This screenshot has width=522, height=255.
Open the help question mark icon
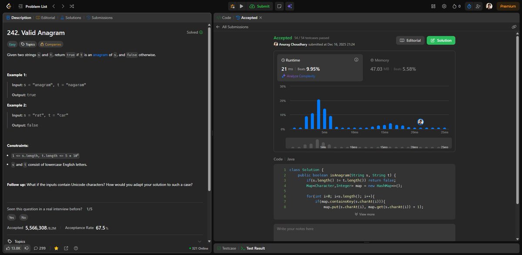(76, 248)
